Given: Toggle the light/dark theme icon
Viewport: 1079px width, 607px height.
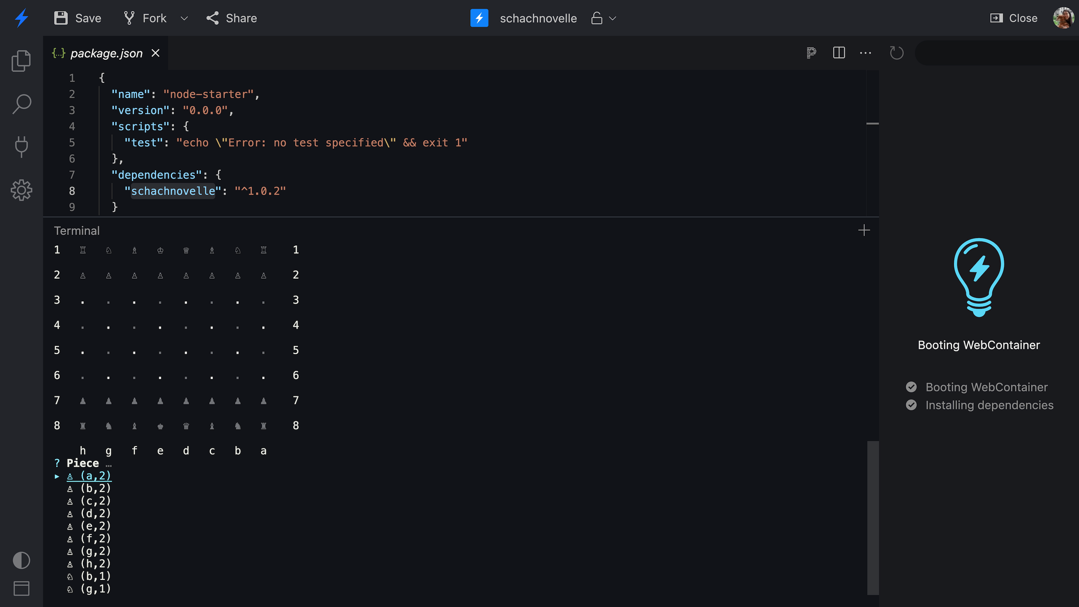Looking at the screenshot, I should (x=22, y=560).
